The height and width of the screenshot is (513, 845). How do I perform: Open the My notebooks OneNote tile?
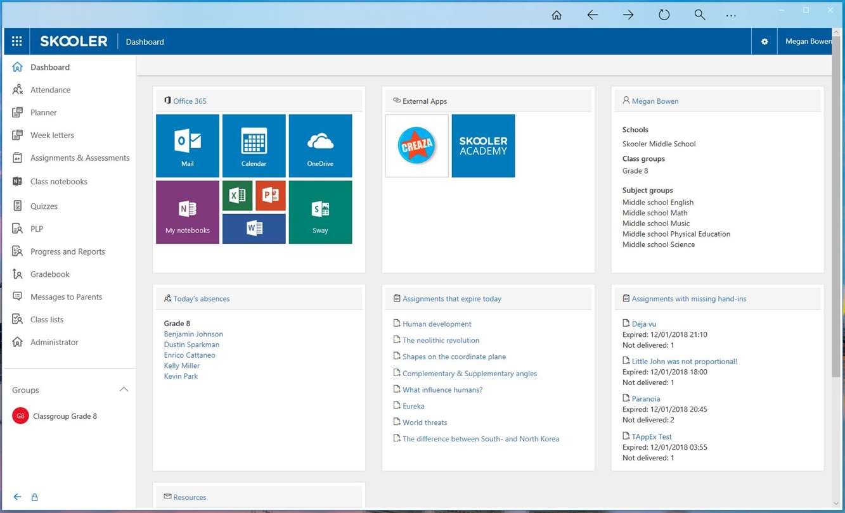pyautogui.click(x=188, y=212)
